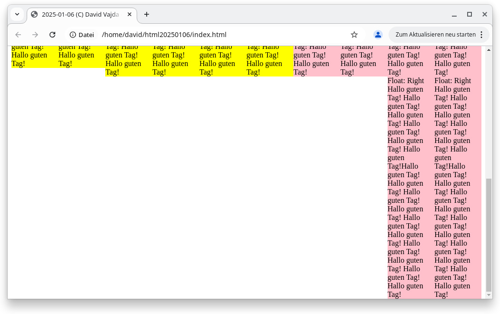Close the David Vajda browser tab
The height and width of the screenshot is (314, 500).
(130, 14)
